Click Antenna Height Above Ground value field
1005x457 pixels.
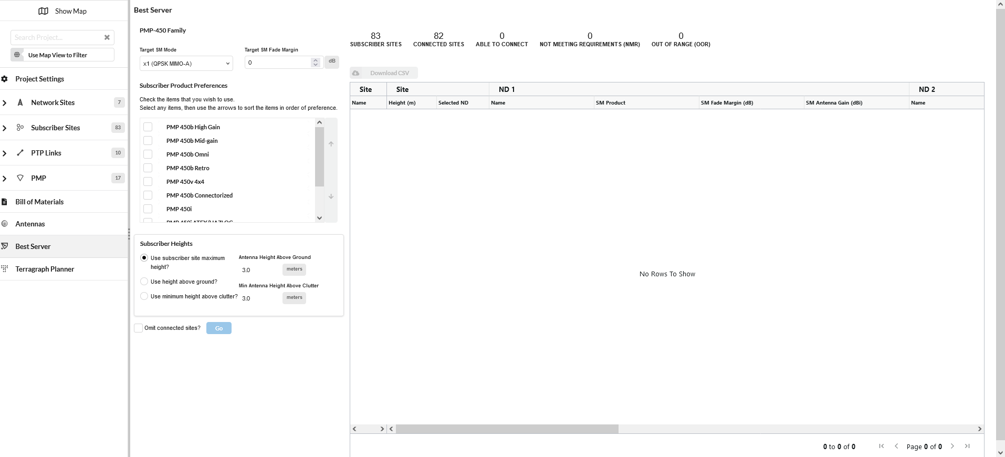(260, 270)
